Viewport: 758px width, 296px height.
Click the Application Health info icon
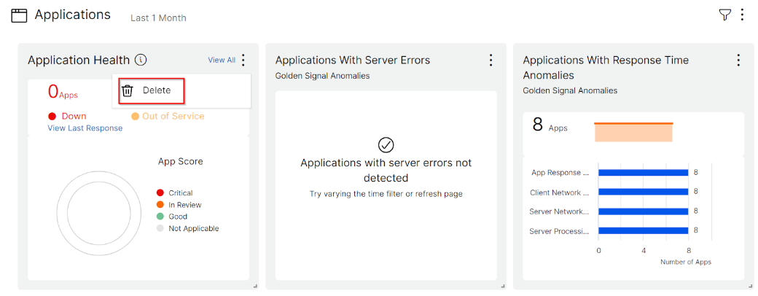pyautogui.click(x=140, y=60)
